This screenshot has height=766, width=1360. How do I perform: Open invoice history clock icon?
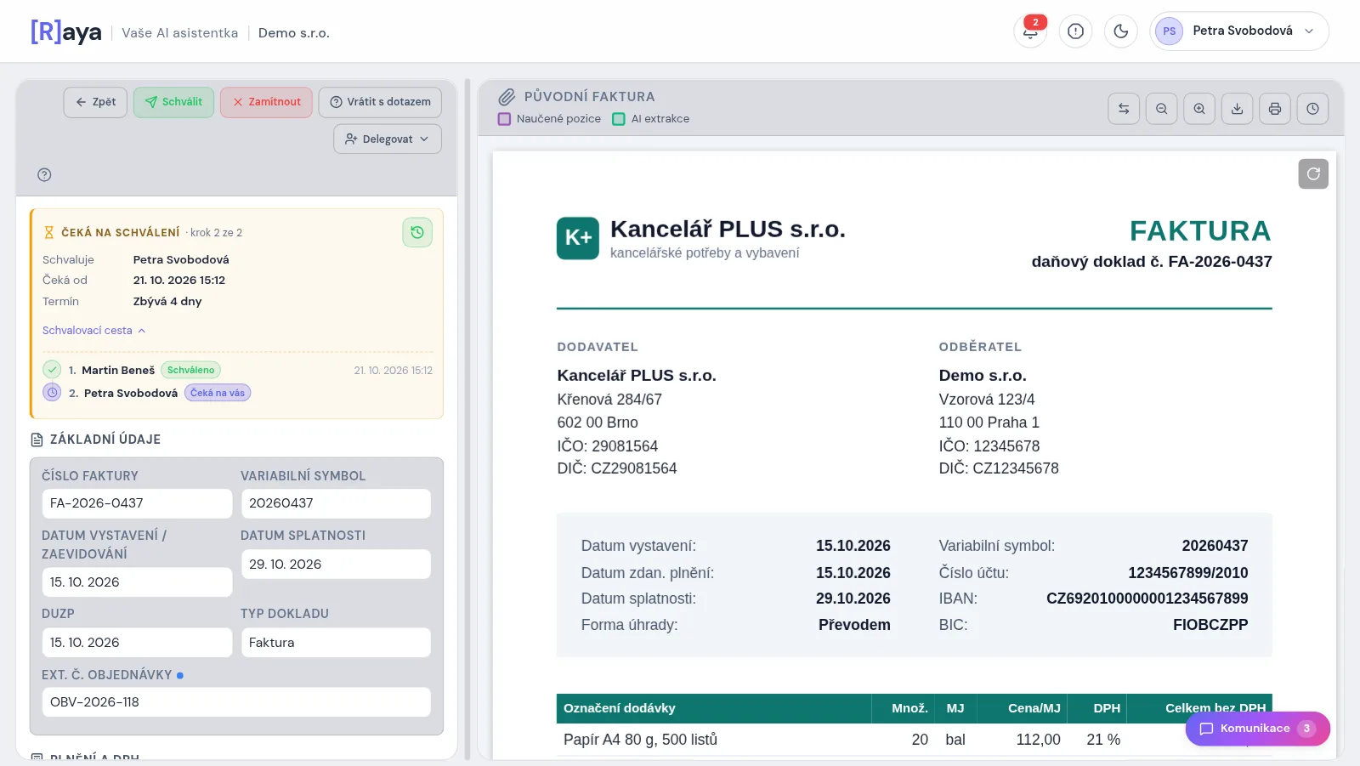(x=1312, y=109)
